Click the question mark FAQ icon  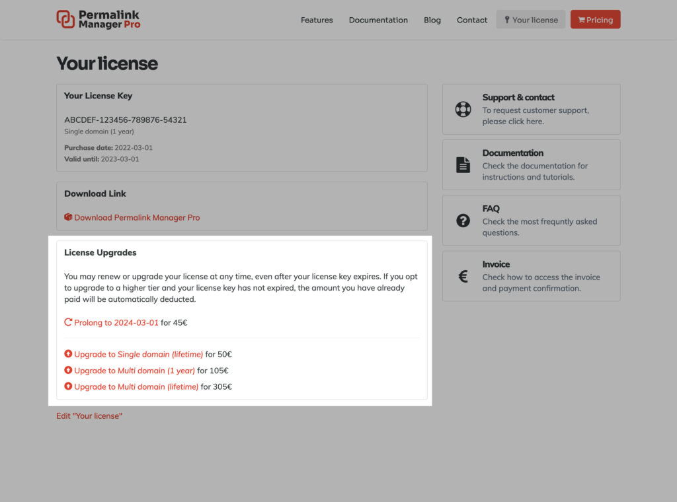[463, 221]
